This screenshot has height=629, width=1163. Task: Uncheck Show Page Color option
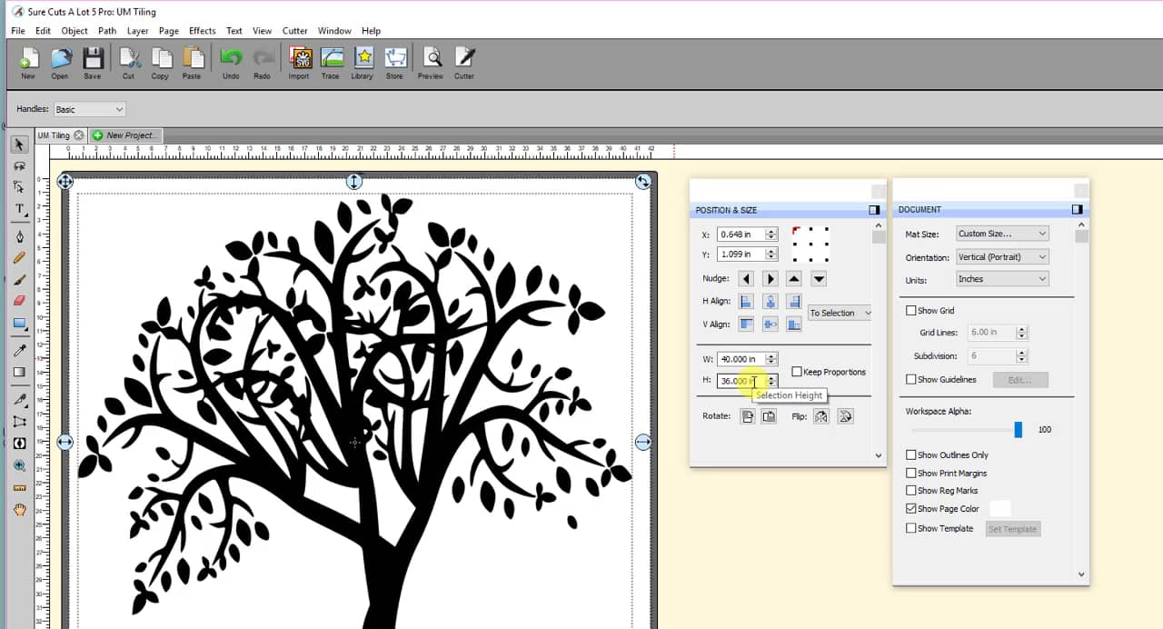[x=911, y=509]
